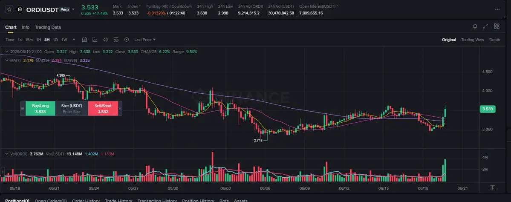The height and width of the screenshot is (202, 511).
Task: Select the 1H interval
Action: click(38, 40)
